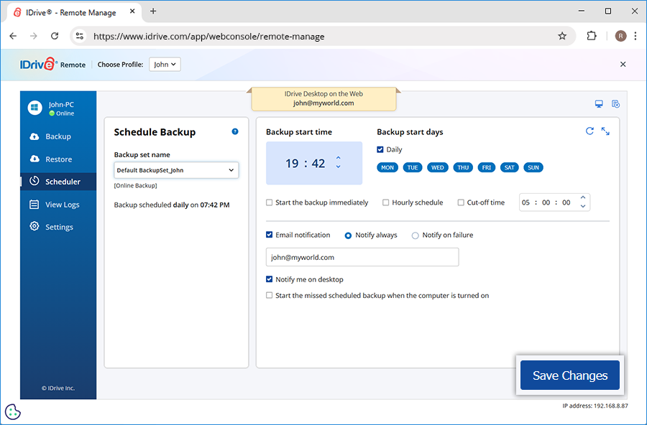Select the Scheduler menu item
The height and width of the screenshot is (425, 647).
(x=58, y=182)
